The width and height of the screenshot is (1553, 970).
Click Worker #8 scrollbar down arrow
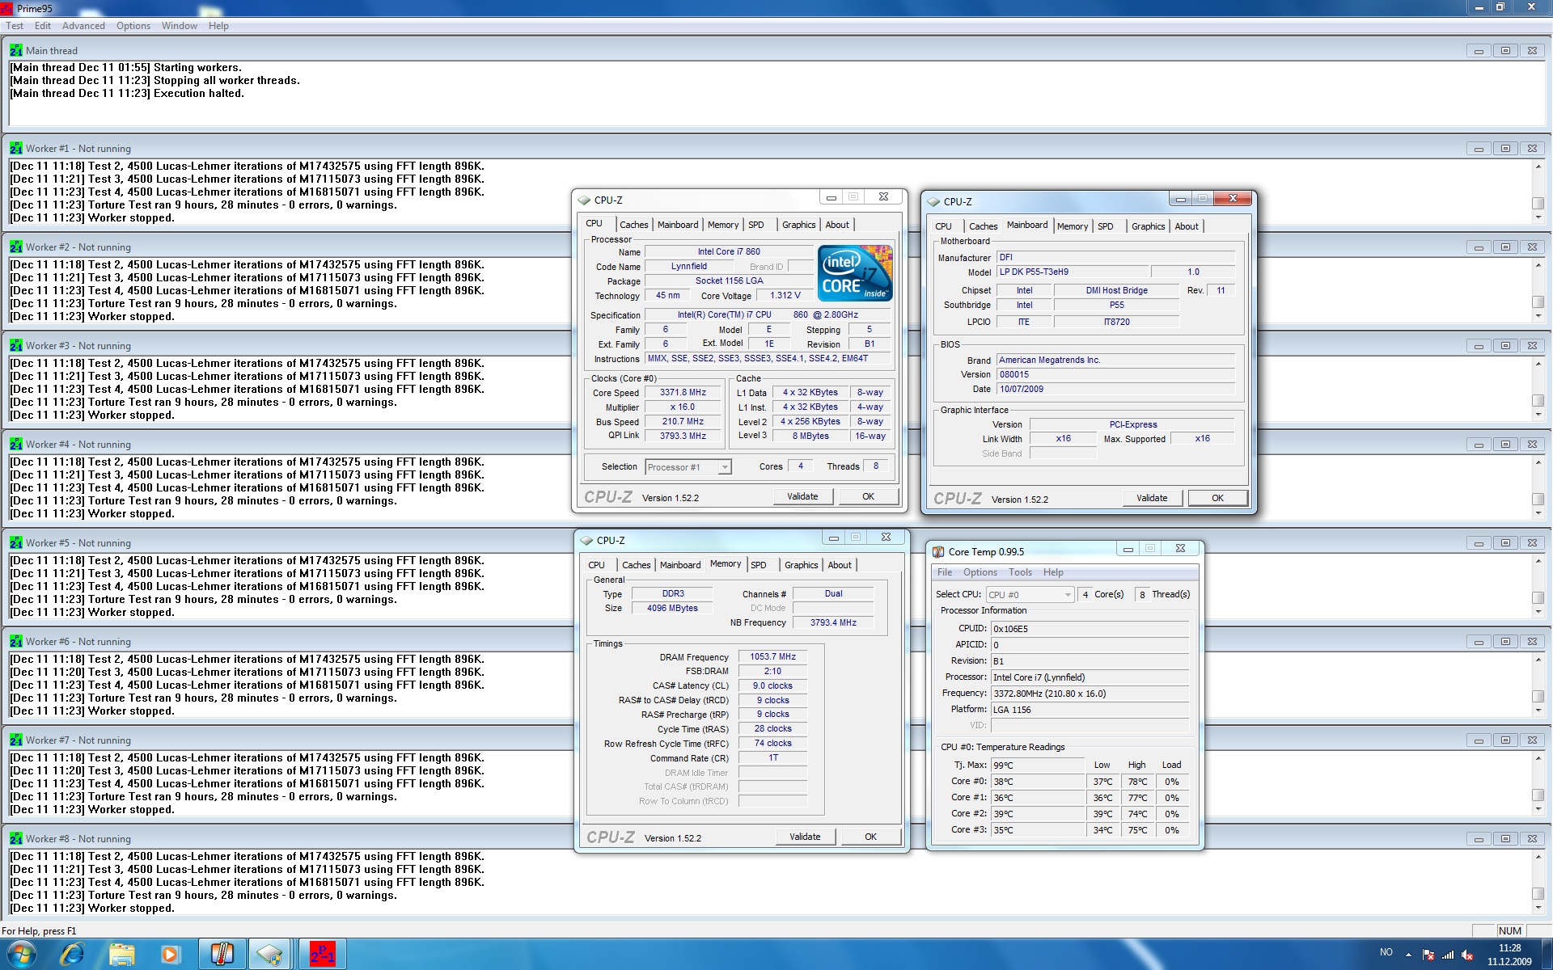coord(1538,908)
